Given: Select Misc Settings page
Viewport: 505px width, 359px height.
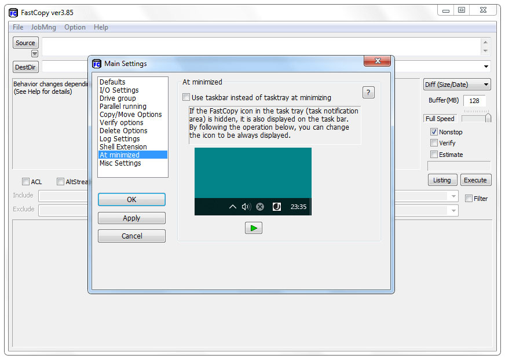Looking at the screenshot, I should point(133,163).
